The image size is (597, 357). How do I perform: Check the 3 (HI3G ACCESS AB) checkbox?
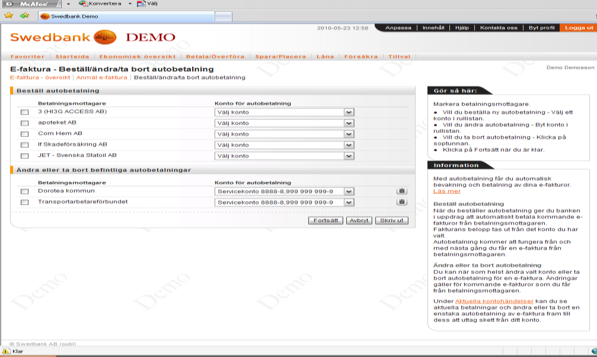[25, 112]
